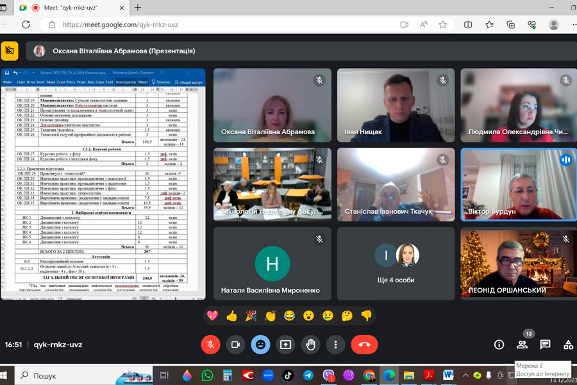This screenshot has width=577, height=385.
Task: Raise your hand in the meeting
Action: click(x=310, y=345)
